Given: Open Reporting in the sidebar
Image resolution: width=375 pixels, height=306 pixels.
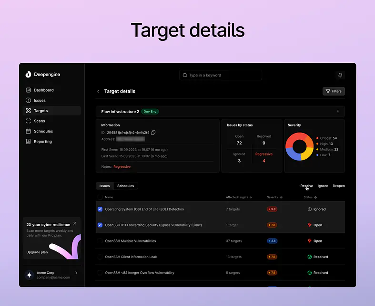Looking at the screenshot, I should tap(52, 142).
